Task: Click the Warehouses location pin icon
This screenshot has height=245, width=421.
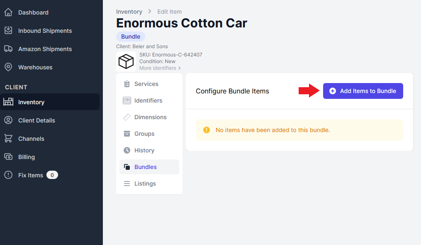Action: point(8,67)
